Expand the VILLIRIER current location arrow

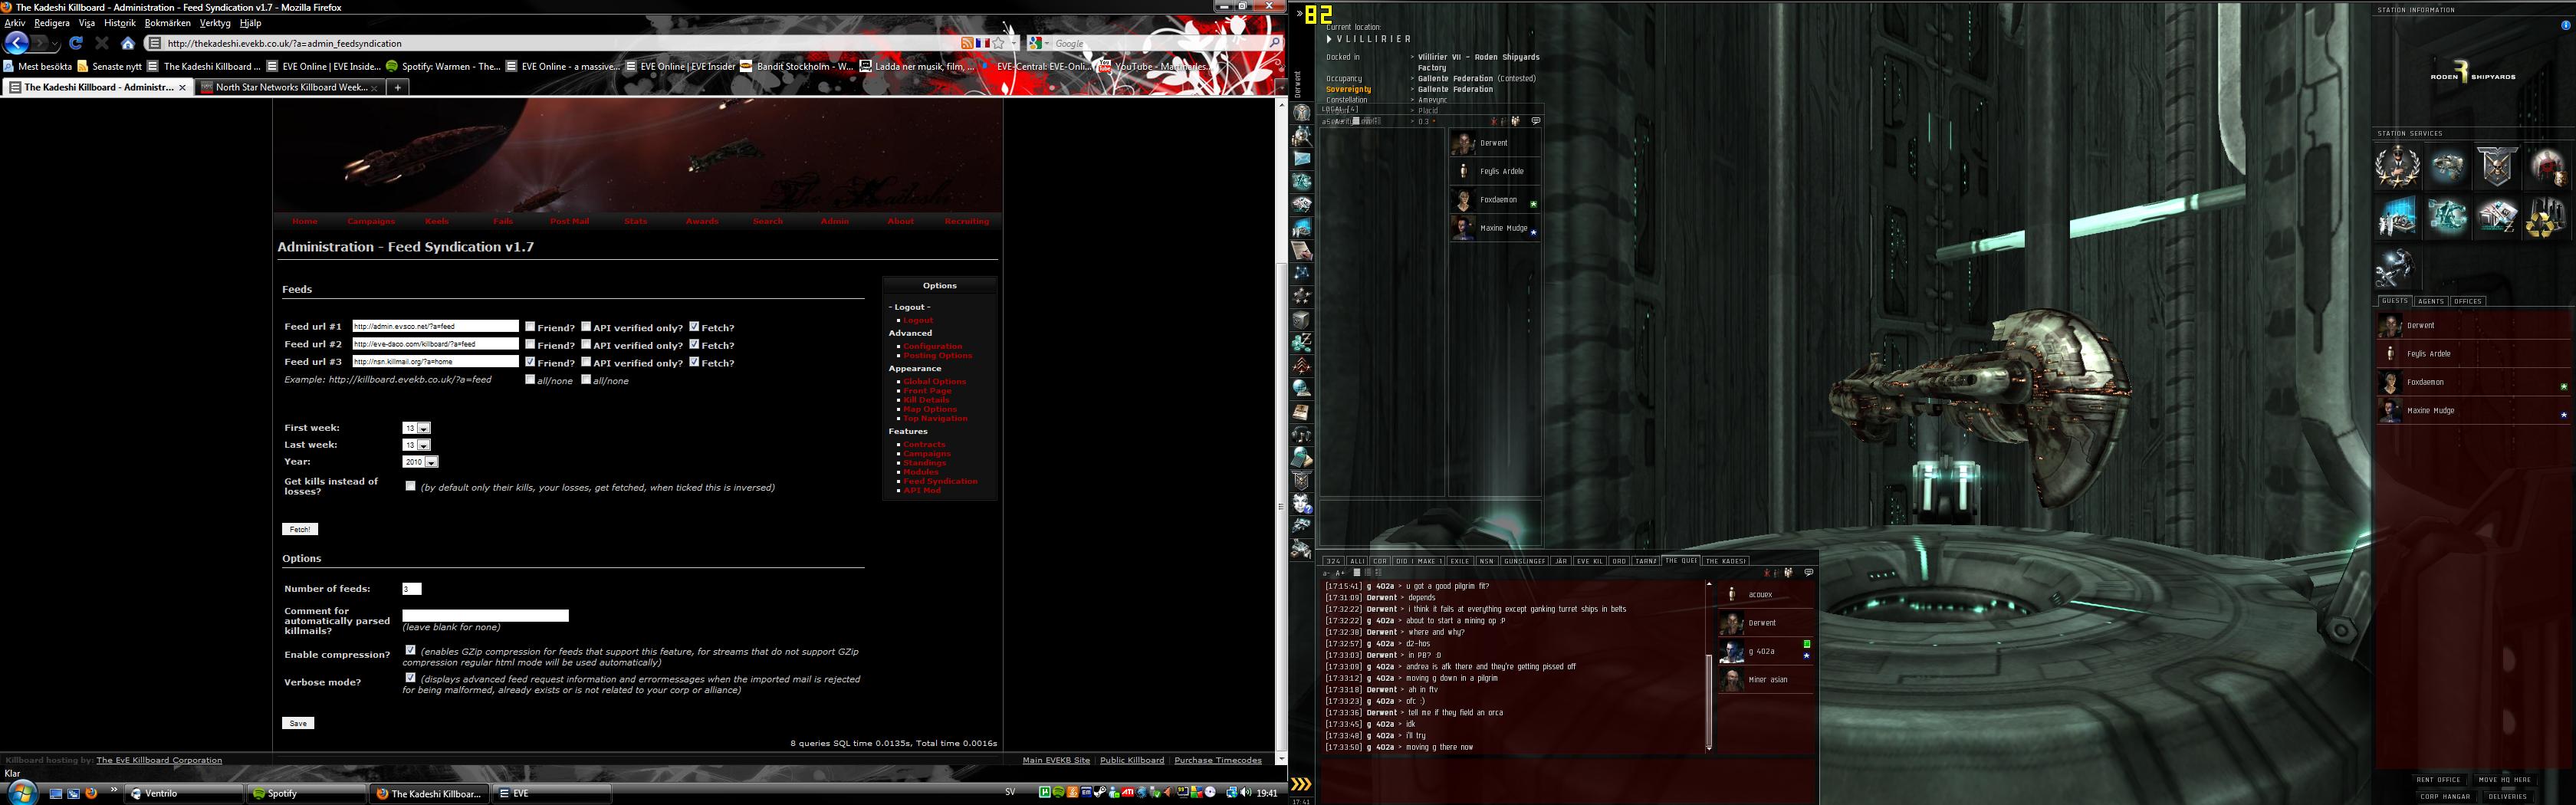coord(1330,39)
